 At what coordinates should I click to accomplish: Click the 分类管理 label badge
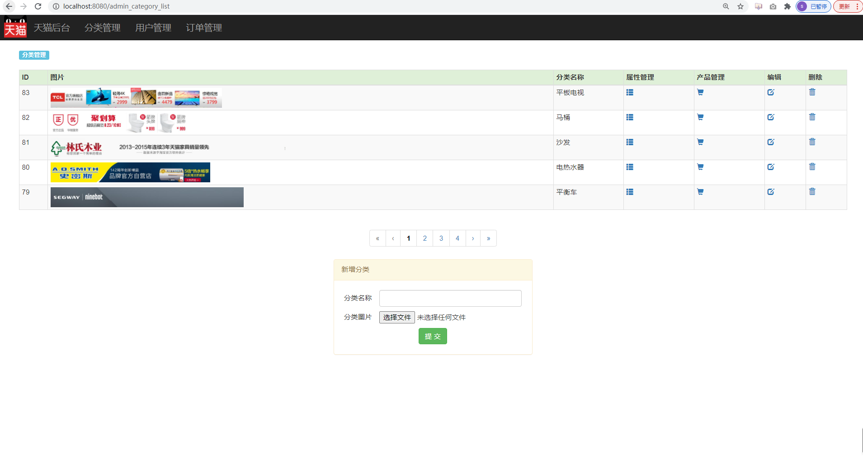(34, 55)
